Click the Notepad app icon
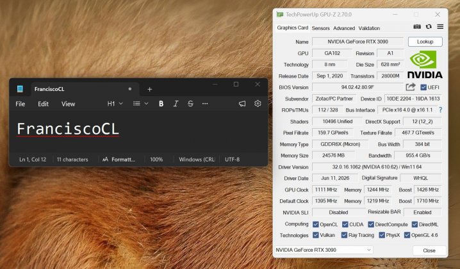The width and height of the screenshot is (460, 269). pyautogui.click(x=20, y=89)
